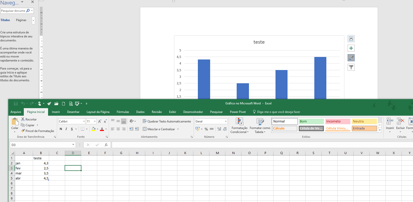Increase font size with the larger A
413x202 pixels.
pos(100,121)
